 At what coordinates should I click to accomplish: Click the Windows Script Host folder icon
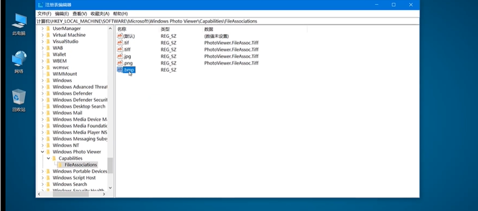click(48, 178)
